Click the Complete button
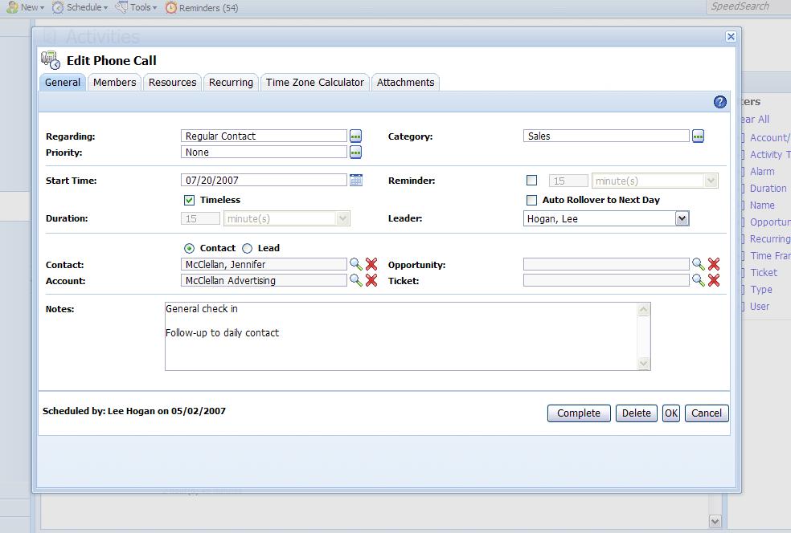The width and height of the screenshot is (791, 533). [578, 413]
